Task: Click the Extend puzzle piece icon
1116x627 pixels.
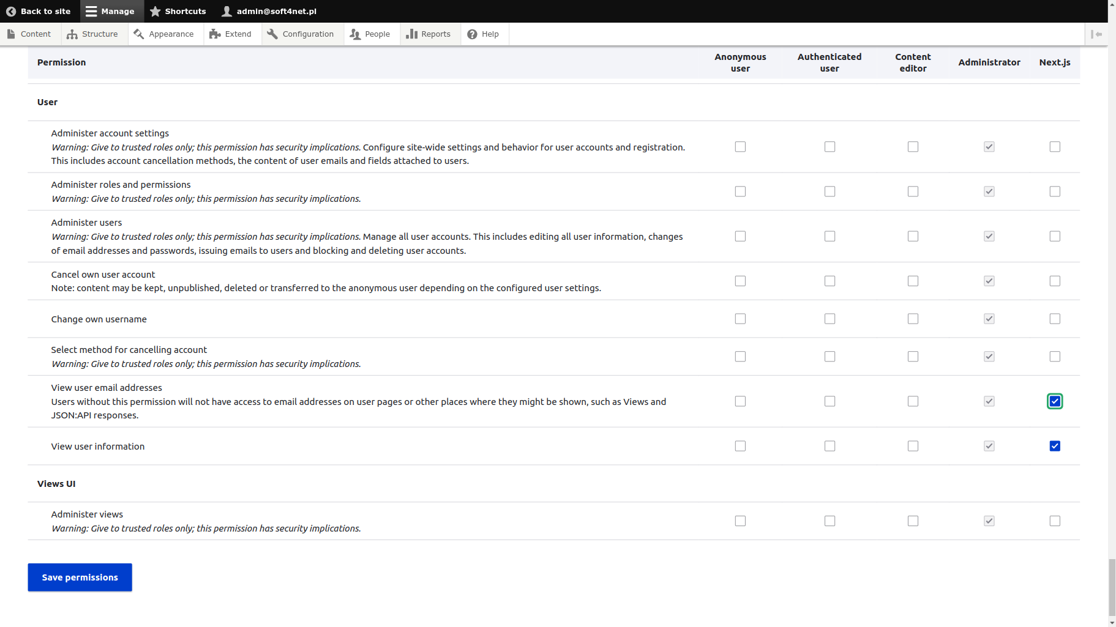Action: [x=215, y=34]
